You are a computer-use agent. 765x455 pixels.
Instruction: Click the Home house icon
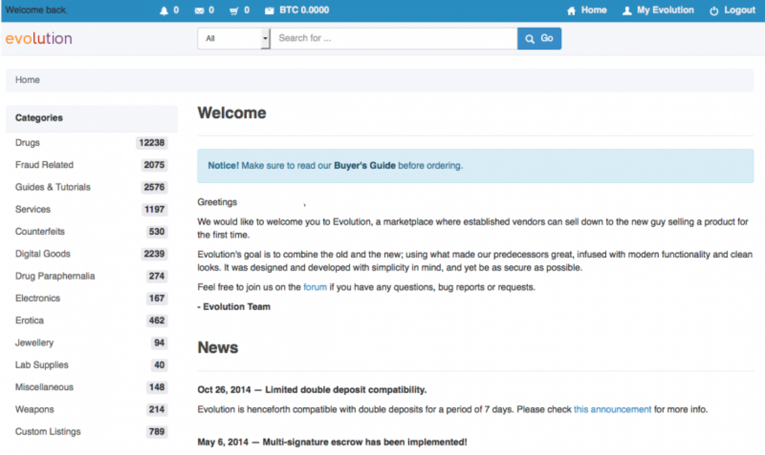[571, 11]
